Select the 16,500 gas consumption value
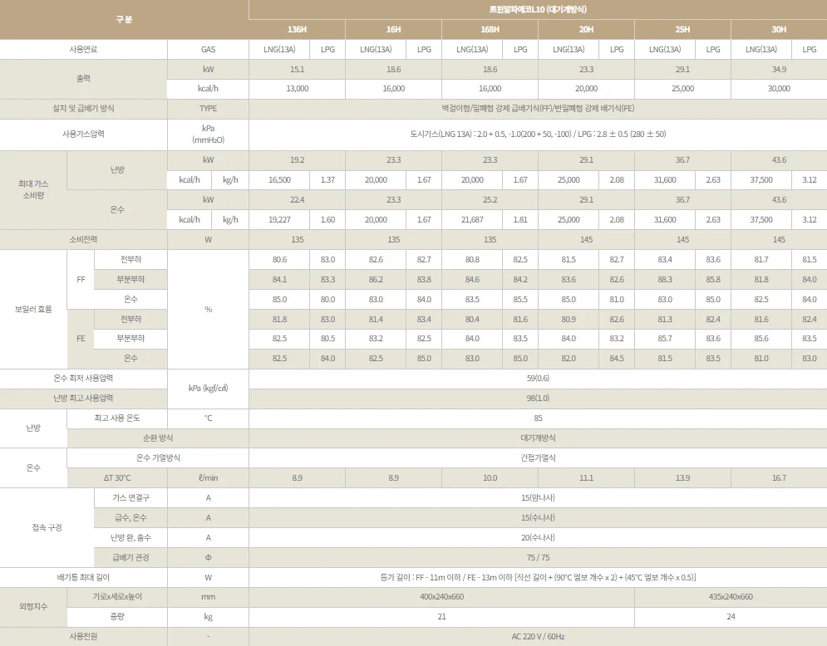Viewport: 827px width, 646px height. 279,179
